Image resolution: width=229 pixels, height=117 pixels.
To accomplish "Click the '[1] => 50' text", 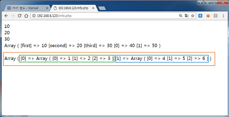I will coord(147,46).
